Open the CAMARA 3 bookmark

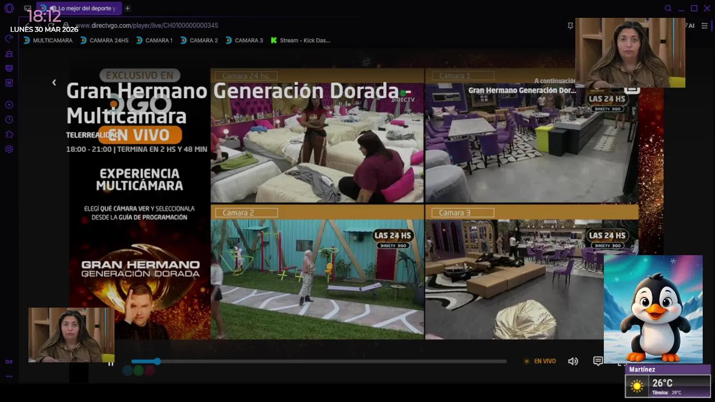[x=244, y=40]
